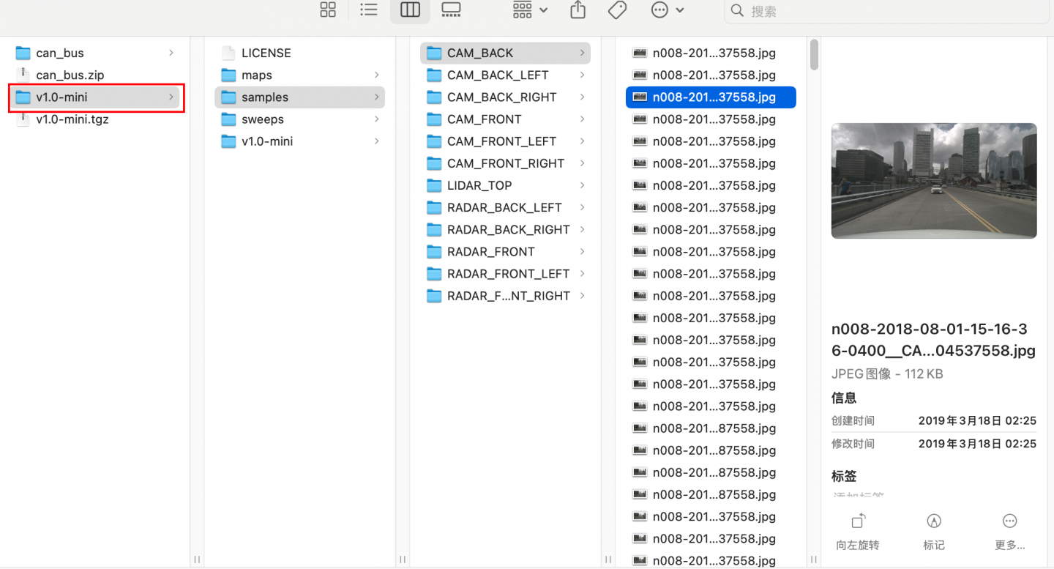Click the Share toolbar icon
The image size is (1054, 569).
tap(578, 10)
